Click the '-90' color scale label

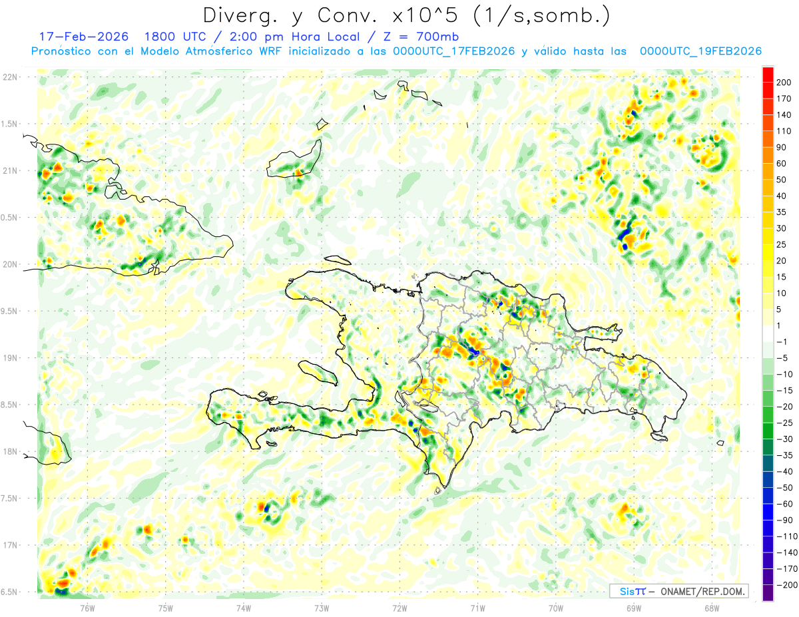point(786,520)
